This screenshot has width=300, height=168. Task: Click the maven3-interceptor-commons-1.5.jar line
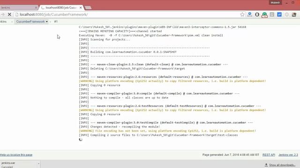tap(163, 27)
